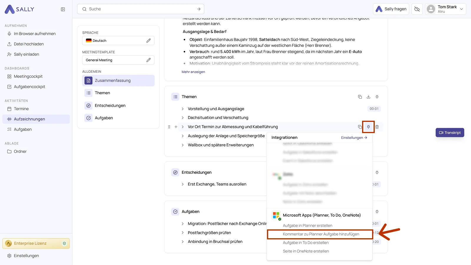Click the Aufgaben section checkmark icon
The image size is (471, 265).
click(175, 211)
